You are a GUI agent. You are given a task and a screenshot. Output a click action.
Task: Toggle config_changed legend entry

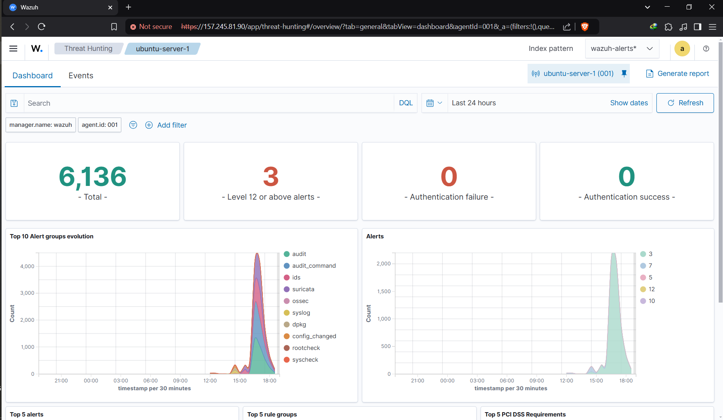pyautogui.click(x=310, y=336)
